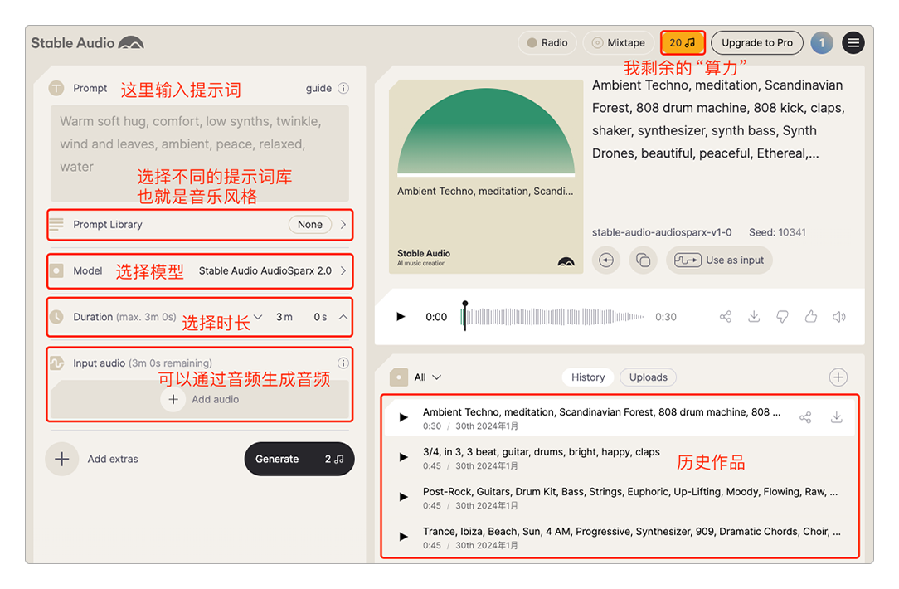Click the 20 credits button
Viewport: 899px width, 589px height.
click(x=683, y=43)
